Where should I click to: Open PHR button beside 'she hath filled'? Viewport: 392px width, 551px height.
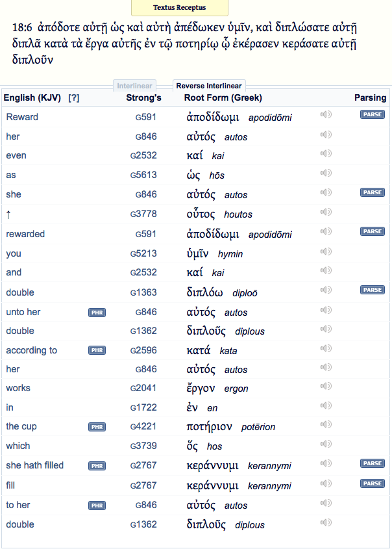pyautogui.click(x=97, y=466)
